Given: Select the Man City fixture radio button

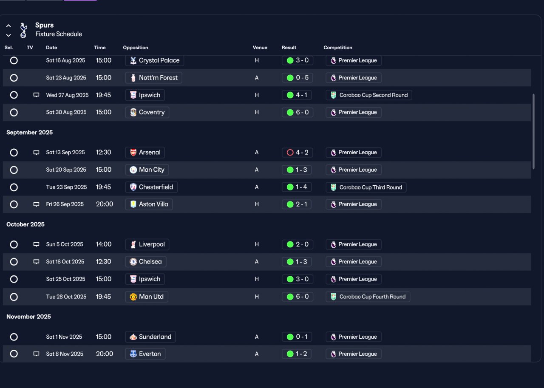Looking at the screenshot, I should click(14, 170).
